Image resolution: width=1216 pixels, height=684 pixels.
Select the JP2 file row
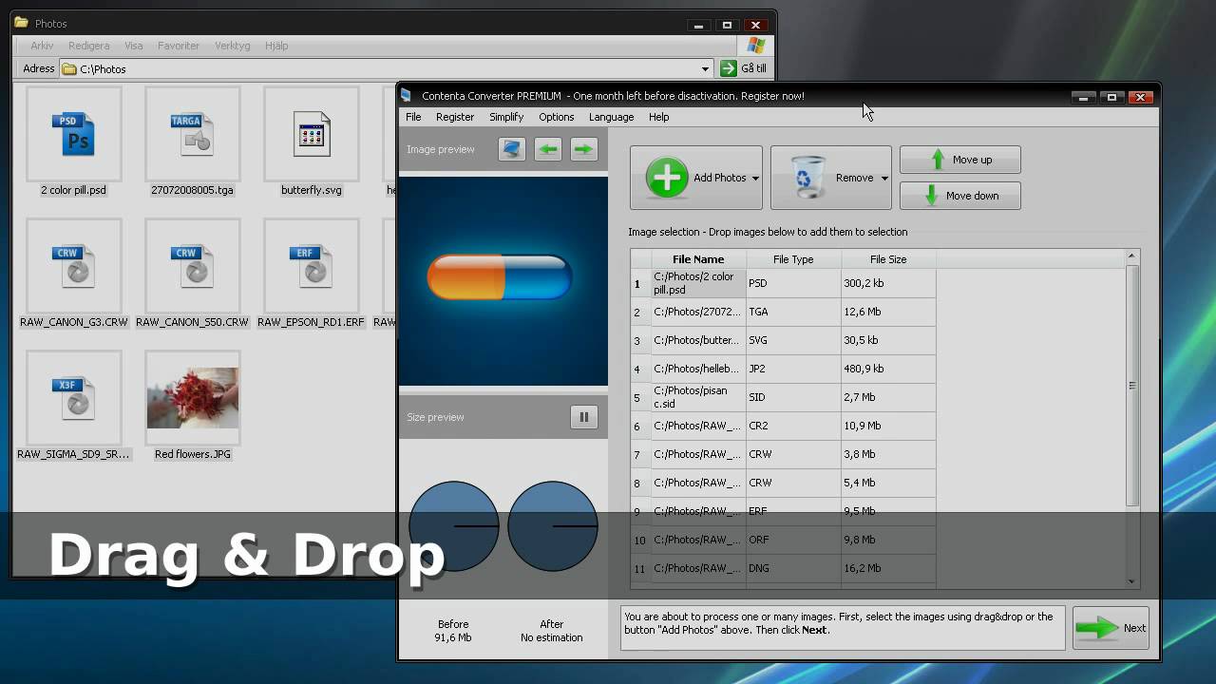tap(783, 369)
